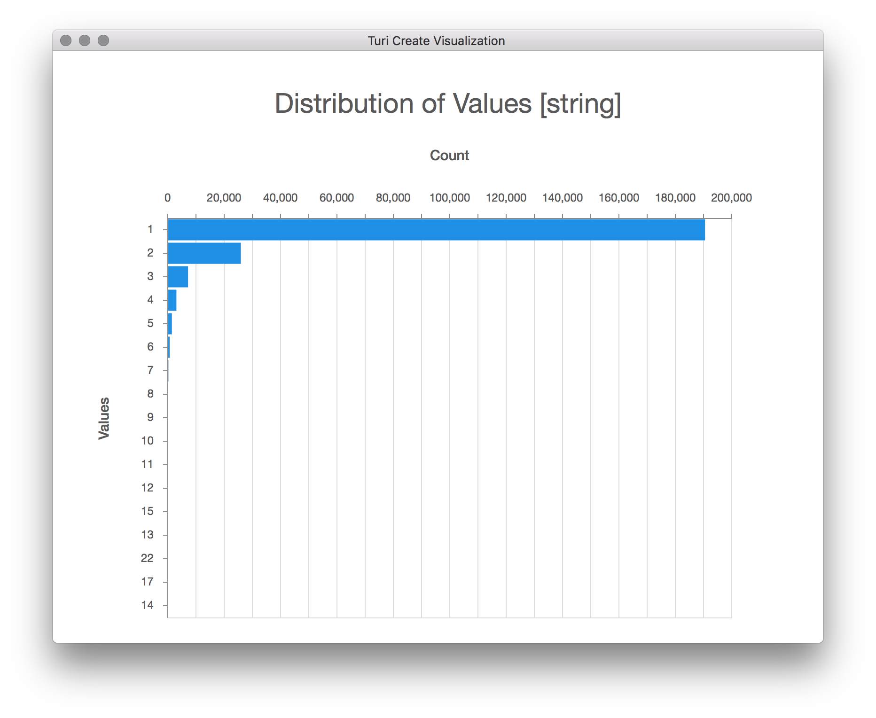Click the '12' label on Values axis
Screen dimensions: 876x718
click(x=147, y=488)
